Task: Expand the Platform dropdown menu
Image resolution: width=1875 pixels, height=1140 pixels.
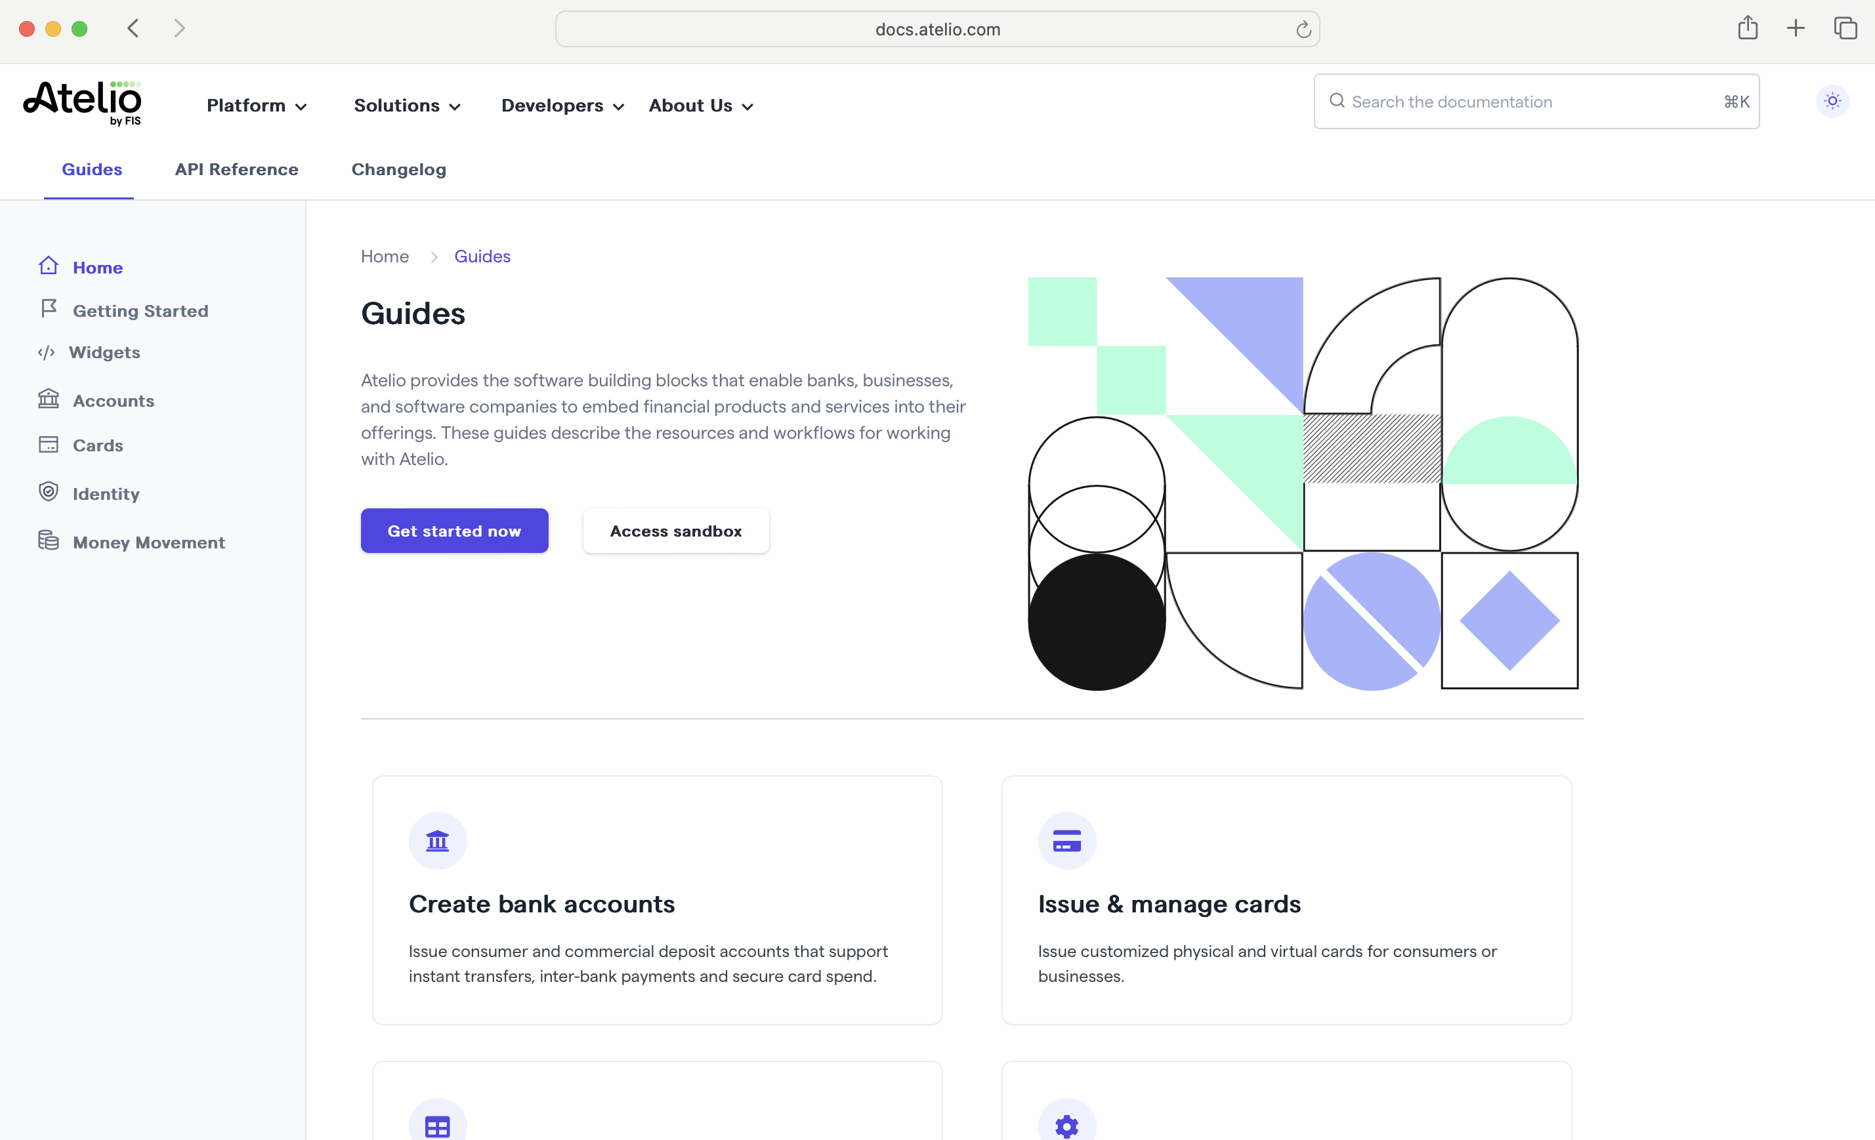Action: 257,106
